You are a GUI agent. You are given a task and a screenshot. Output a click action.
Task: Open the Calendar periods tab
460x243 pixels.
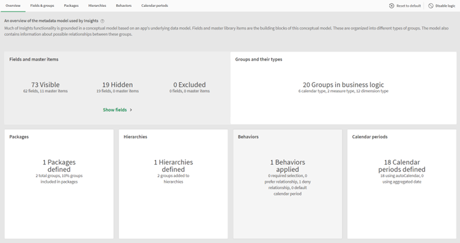[155, 6]
